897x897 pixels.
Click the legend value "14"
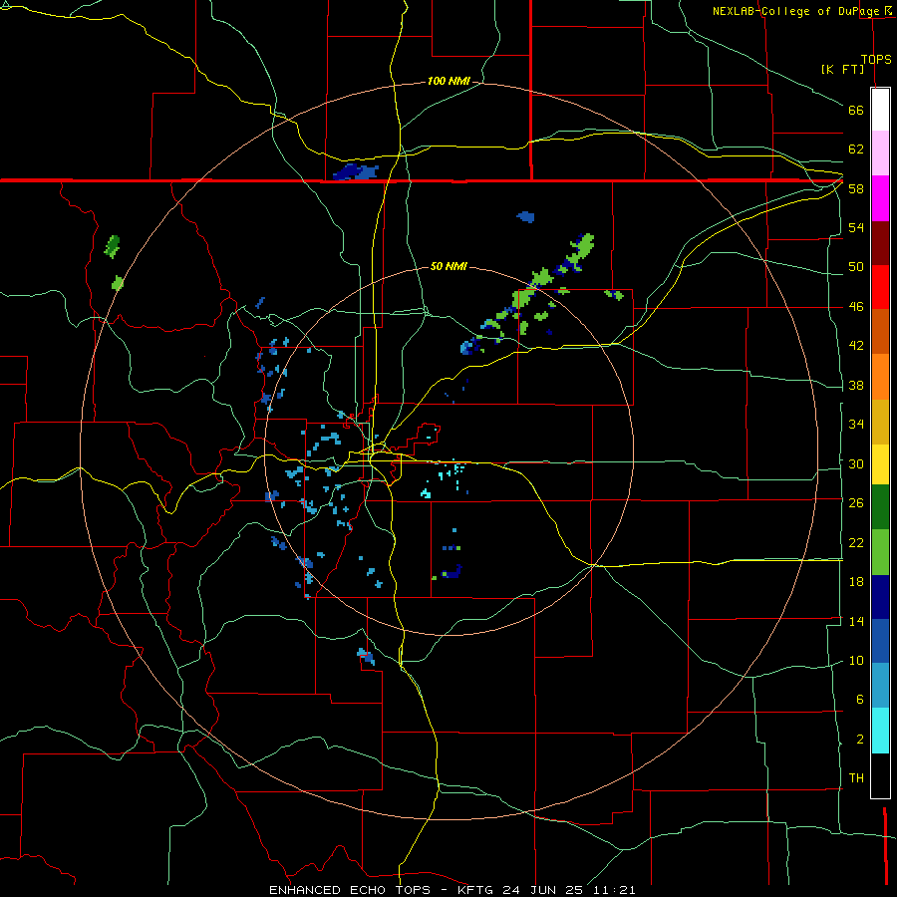click(856, 621)
